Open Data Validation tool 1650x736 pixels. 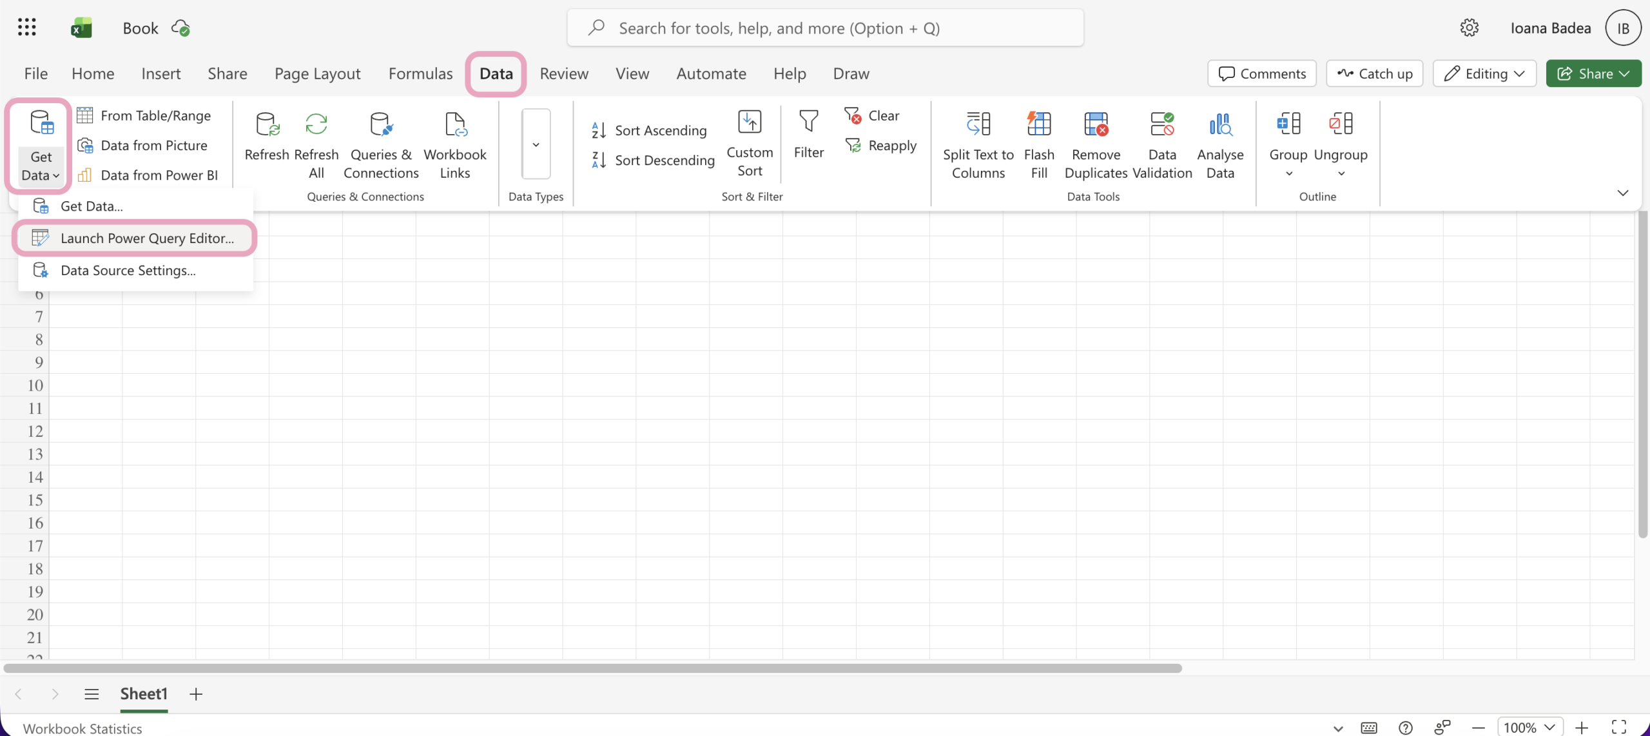click(x=1161, y=145)
